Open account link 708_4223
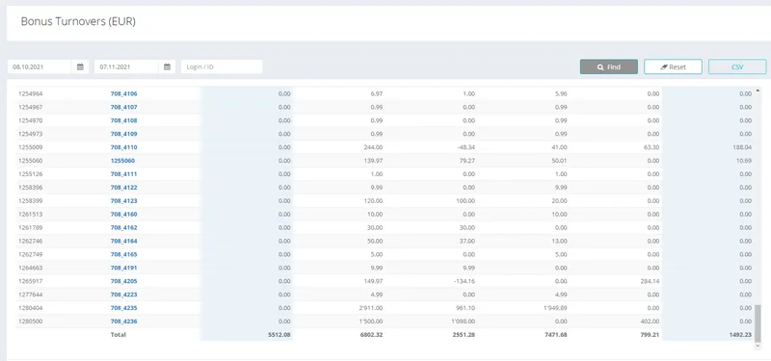This screenshot has width=771, height=361. coord(124,295)
